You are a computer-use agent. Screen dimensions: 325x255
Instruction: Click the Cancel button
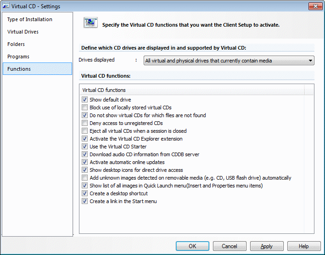[x=230, y=246]
